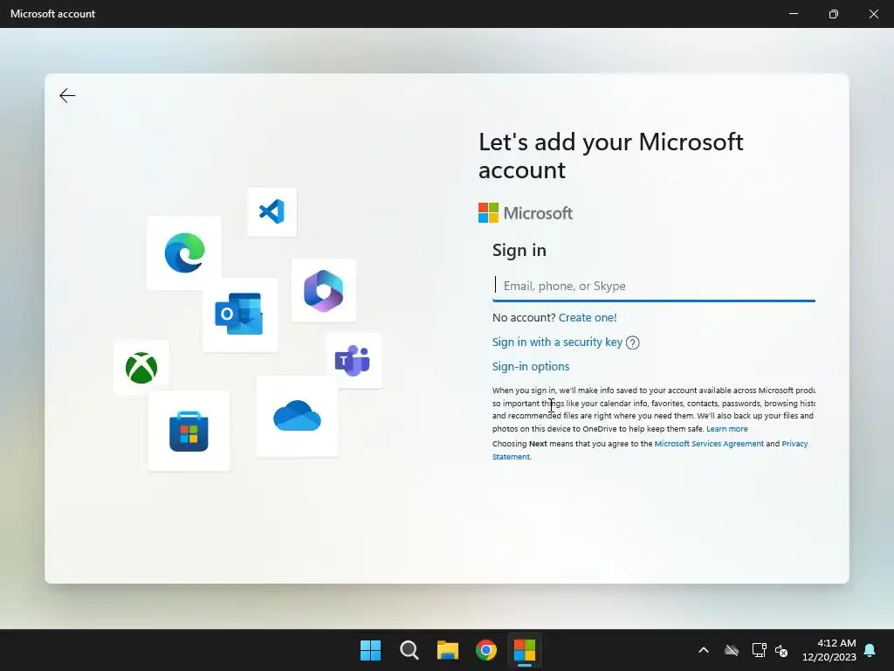Open security key help question mark

coord(632,342)
